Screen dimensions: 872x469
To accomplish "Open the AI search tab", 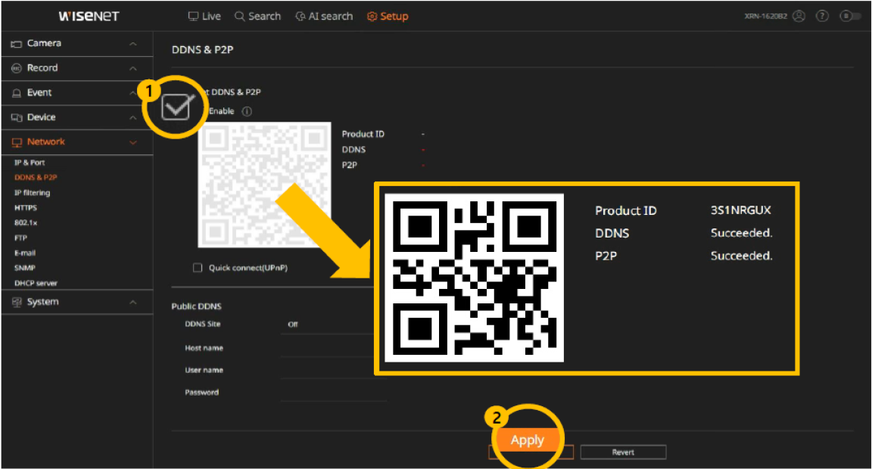I will (x=324, y=17).
